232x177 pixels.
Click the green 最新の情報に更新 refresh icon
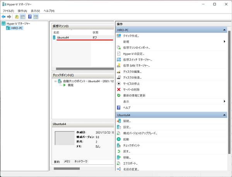coord(119,95)
